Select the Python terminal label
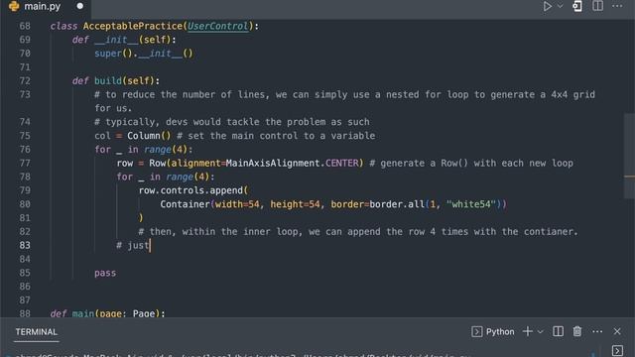This screenshot has height=357, width=635. [x=500, y=332]
